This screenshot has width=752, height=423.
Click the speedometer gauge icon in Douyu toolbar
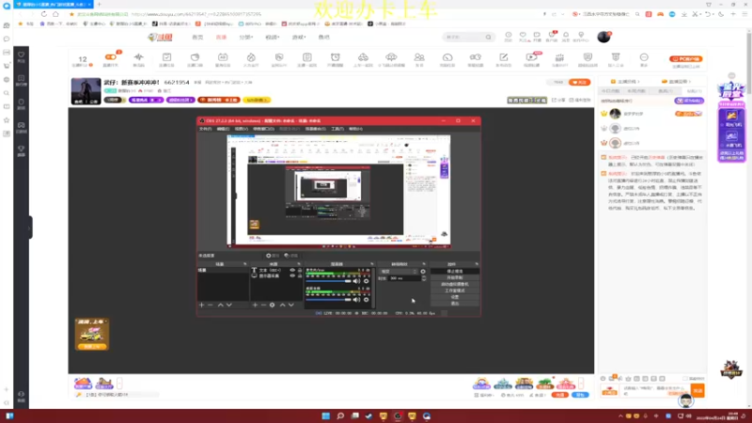[447, 57]
